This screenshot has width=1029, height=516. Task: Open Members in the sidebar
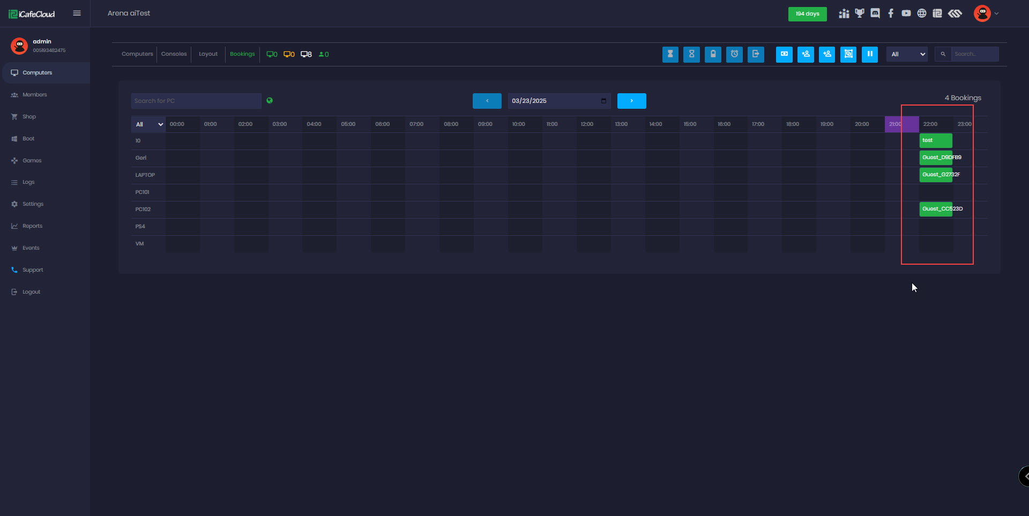(x=34, y=95)
